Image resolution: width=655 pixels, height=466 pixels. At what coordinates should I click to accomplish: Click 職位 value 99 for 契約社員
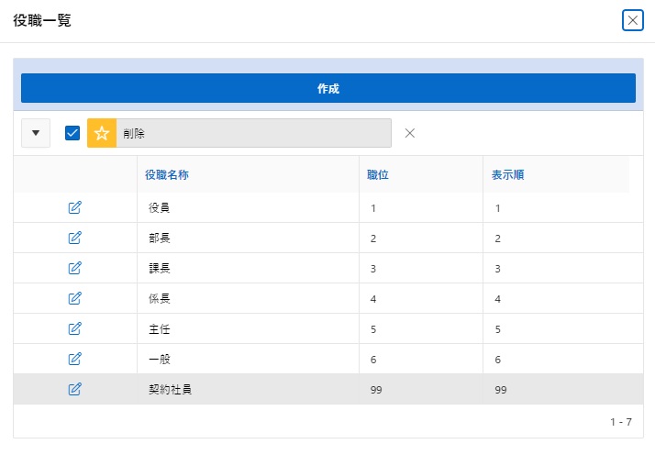[376, 390]
